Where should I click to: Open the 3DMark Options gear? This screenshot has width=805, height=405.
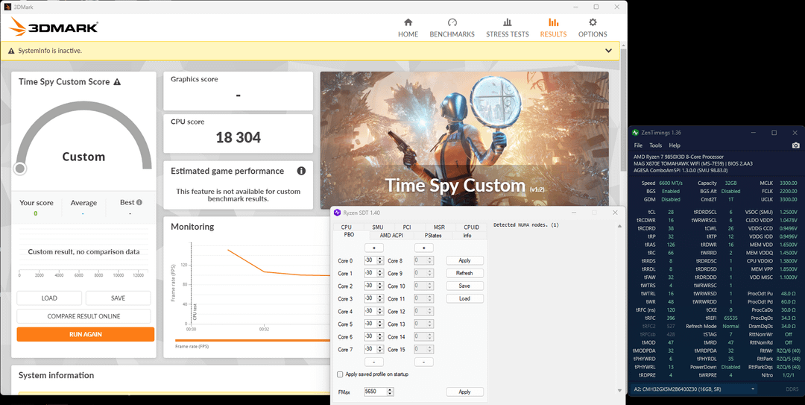tap(593, 28)
